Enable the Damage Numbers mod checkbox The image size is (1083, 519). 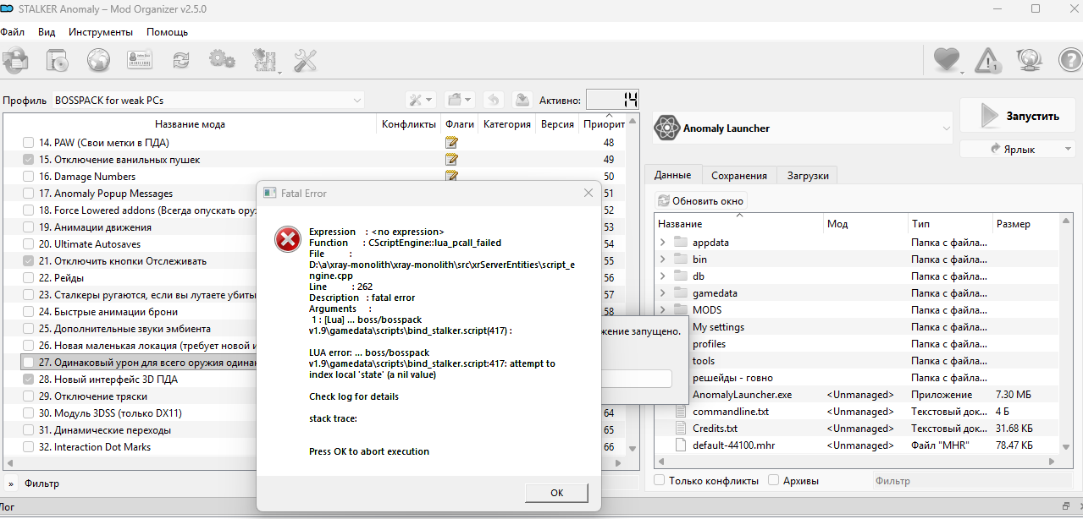29,177
